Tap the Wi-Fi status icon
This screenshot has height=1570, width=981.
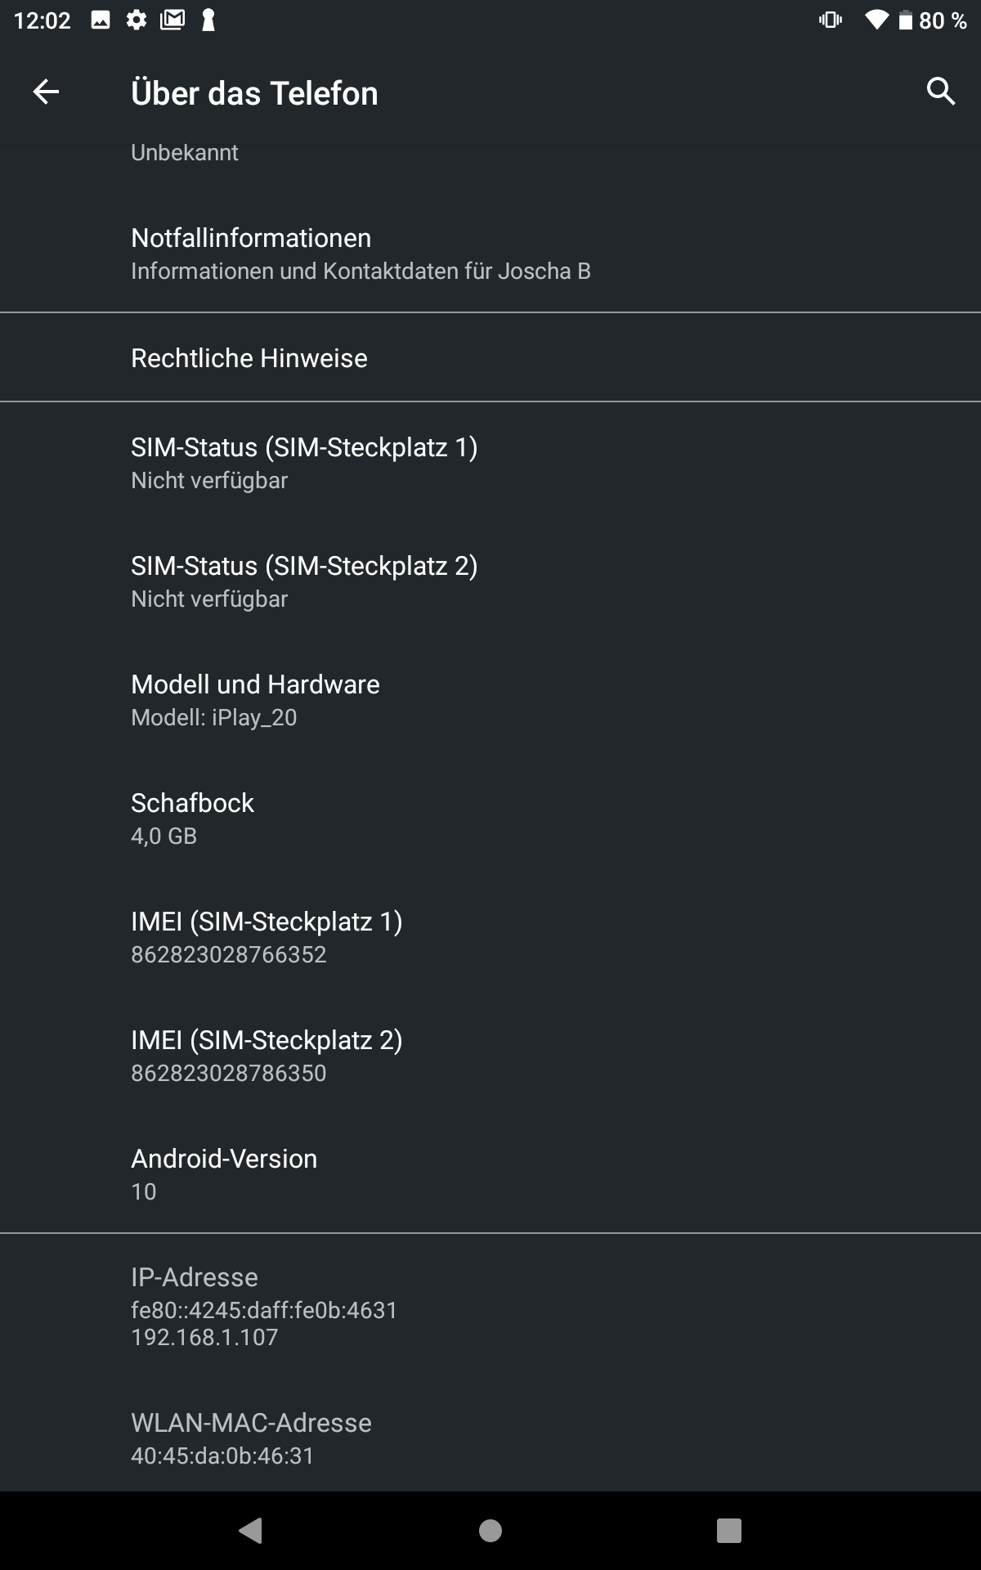pyautogui.click(x=876, y=20)
